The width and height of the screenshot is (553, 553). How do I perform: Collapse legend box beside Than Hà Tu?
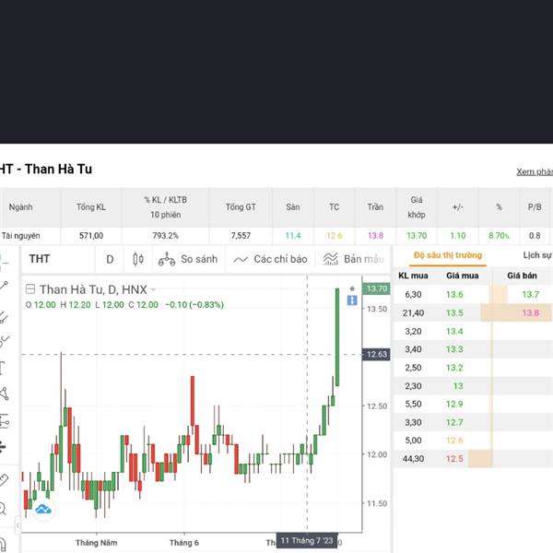point(30,289)
